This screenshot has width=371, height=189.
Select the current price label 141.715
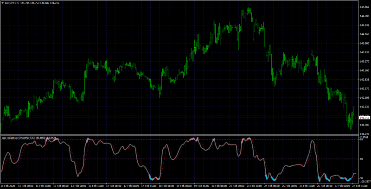point(365,118)
